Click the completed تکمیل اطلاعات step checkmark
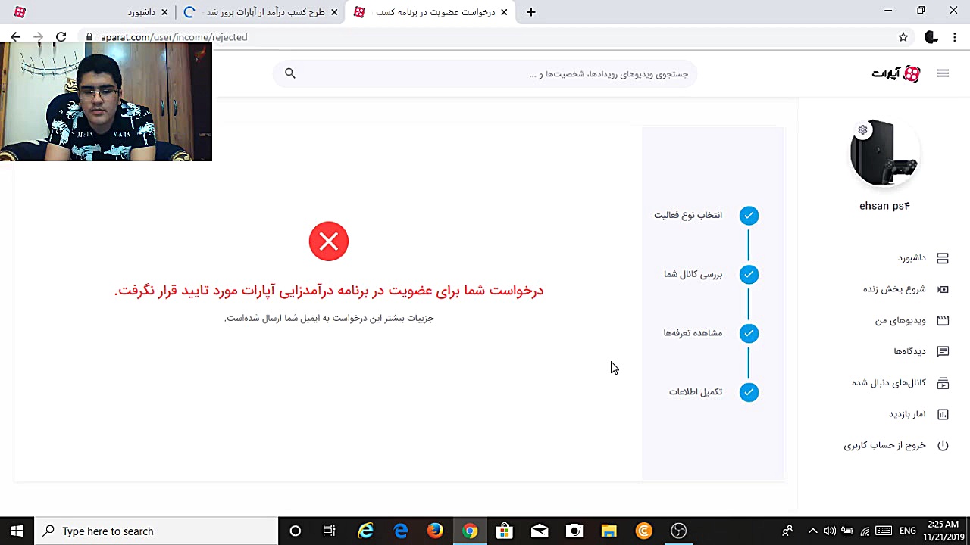The height and width of the screenshot is (545, 970). coord(749,392)
